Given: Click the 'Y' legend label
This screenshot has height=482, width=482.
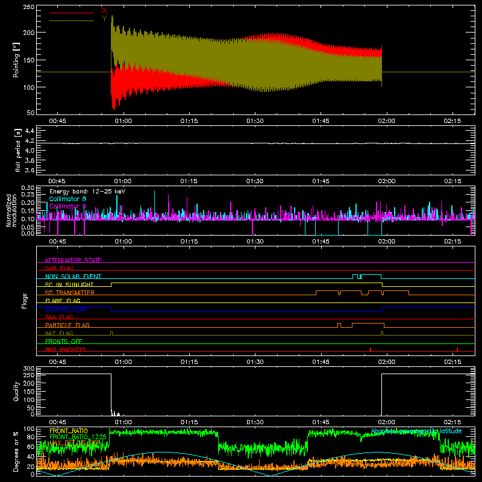Looking at the screenshot, I should [x=104, y=19].
